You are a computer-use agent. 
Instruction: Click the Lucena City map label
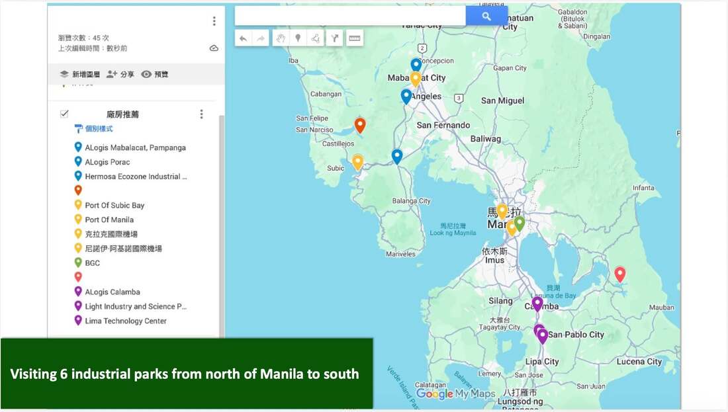(x=639, y=362)
